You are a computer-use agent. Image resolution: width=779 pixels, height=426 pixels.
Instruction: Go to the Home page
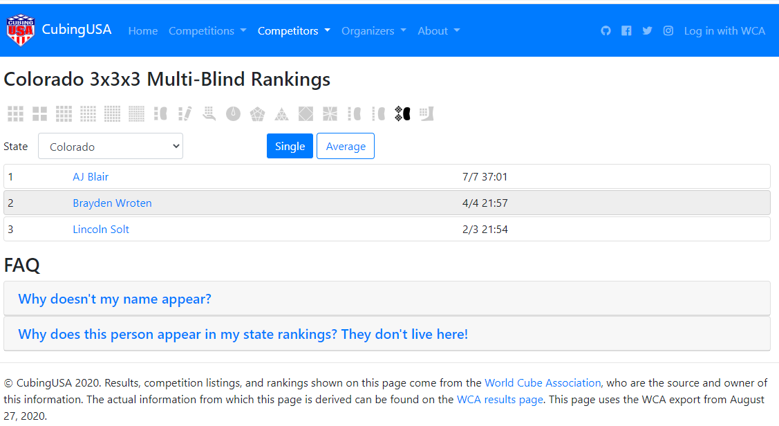143,31
